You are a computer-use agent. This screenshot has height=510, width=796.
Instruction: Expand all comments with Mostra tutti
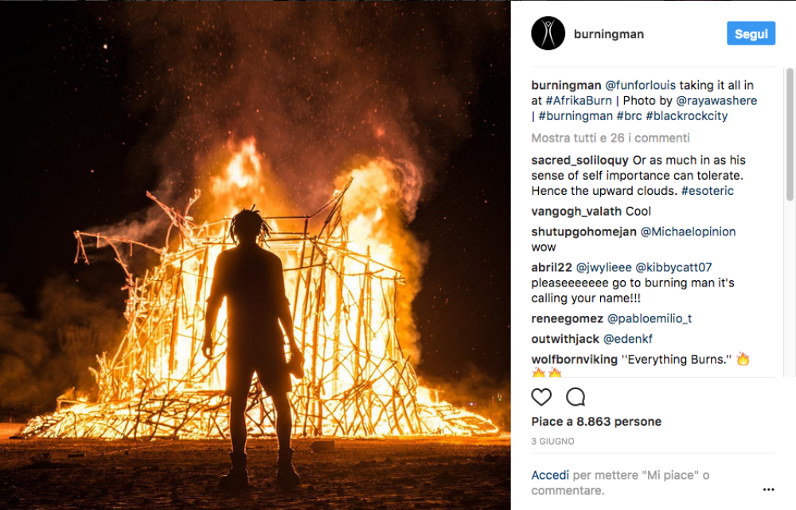612,138
